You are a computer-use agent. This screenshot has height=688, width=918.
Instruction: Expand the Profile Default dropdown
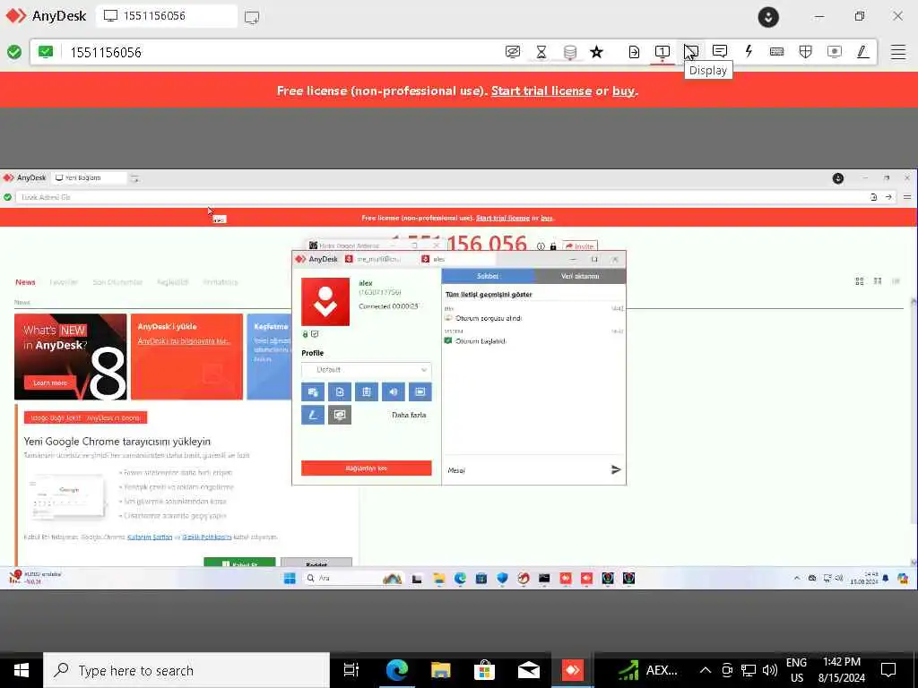pos(367,370)
